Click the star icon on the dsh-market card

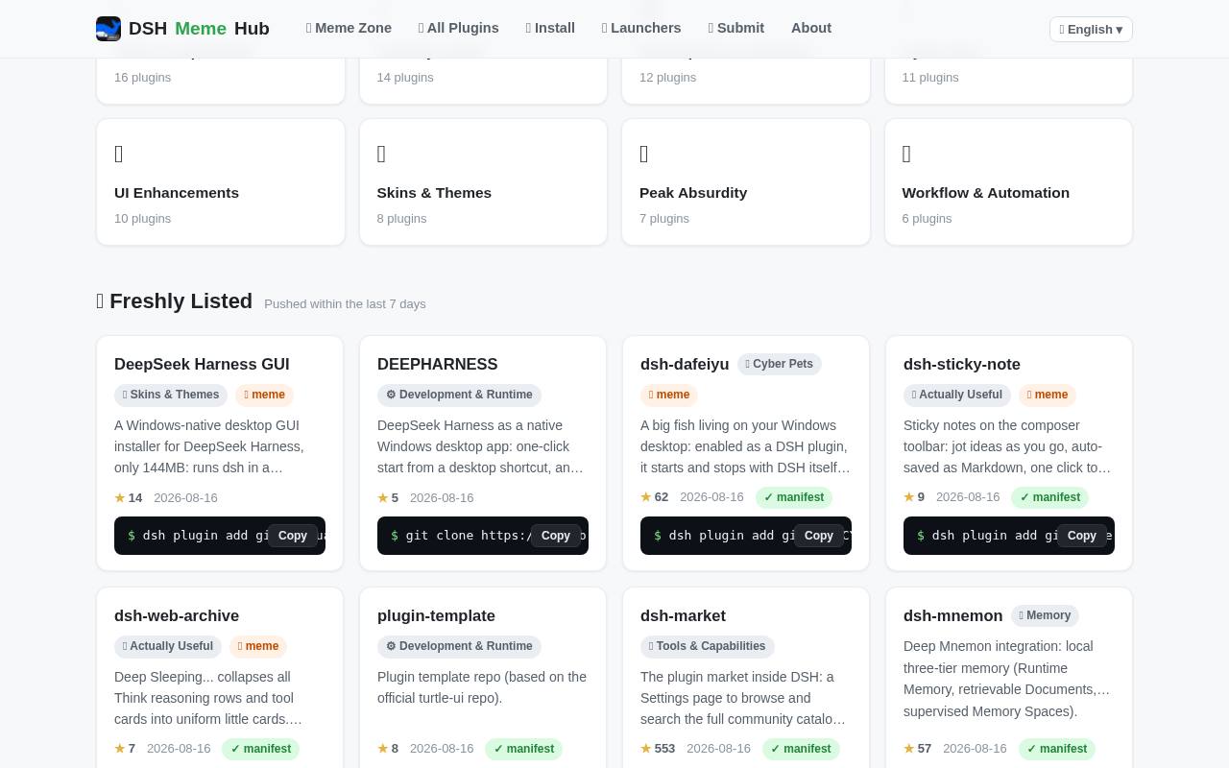(x=646, y=749)
